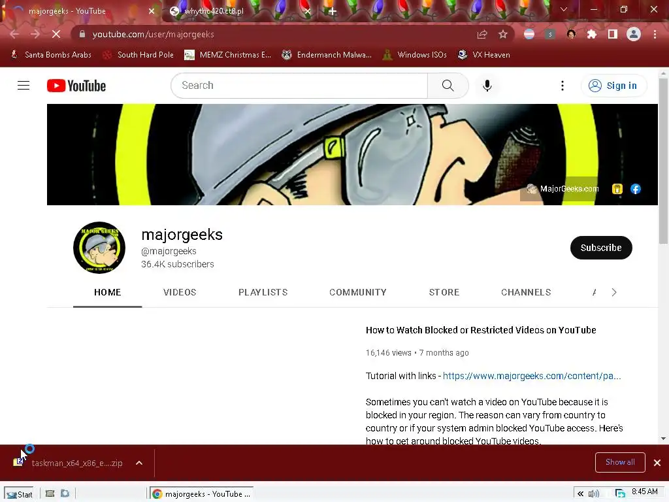The image size is (669, 502).
Task: Start voice search with microphone icon
Action: point(487,86)
